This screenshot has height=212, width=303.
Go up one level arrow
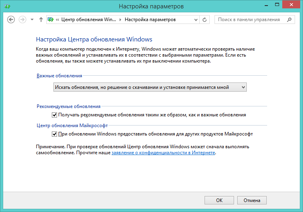tap(41, 20)
